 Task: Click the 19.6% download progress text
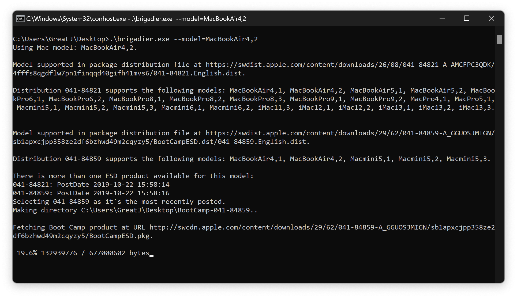(x=27, y=253)
